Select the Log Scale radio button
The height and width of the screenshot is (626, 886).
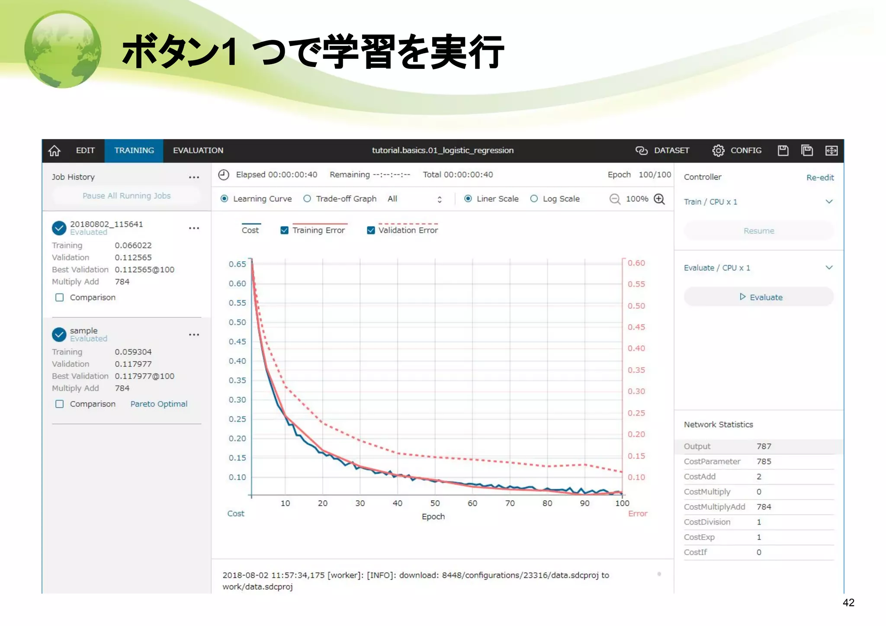pyautogui.click(x=534, y=199)
